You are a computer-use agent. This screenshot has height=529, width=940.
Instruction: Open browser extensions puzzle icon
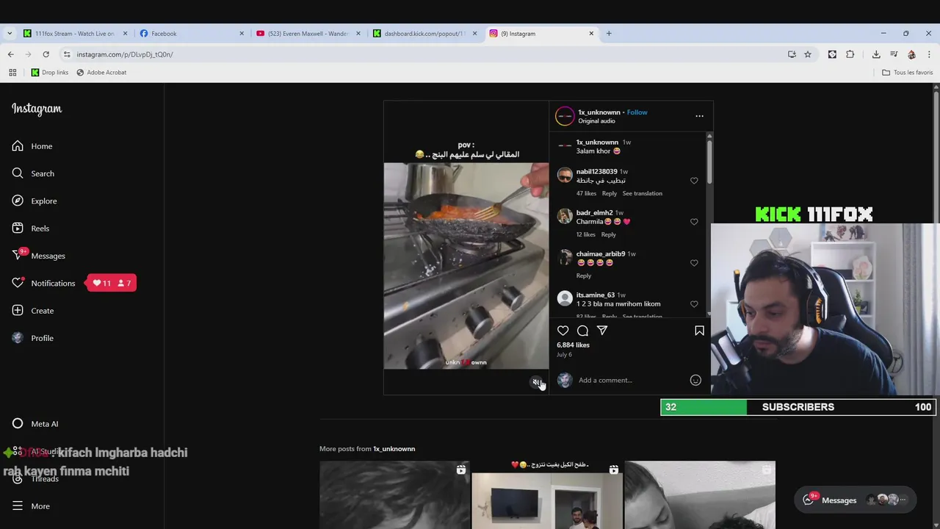850,54
